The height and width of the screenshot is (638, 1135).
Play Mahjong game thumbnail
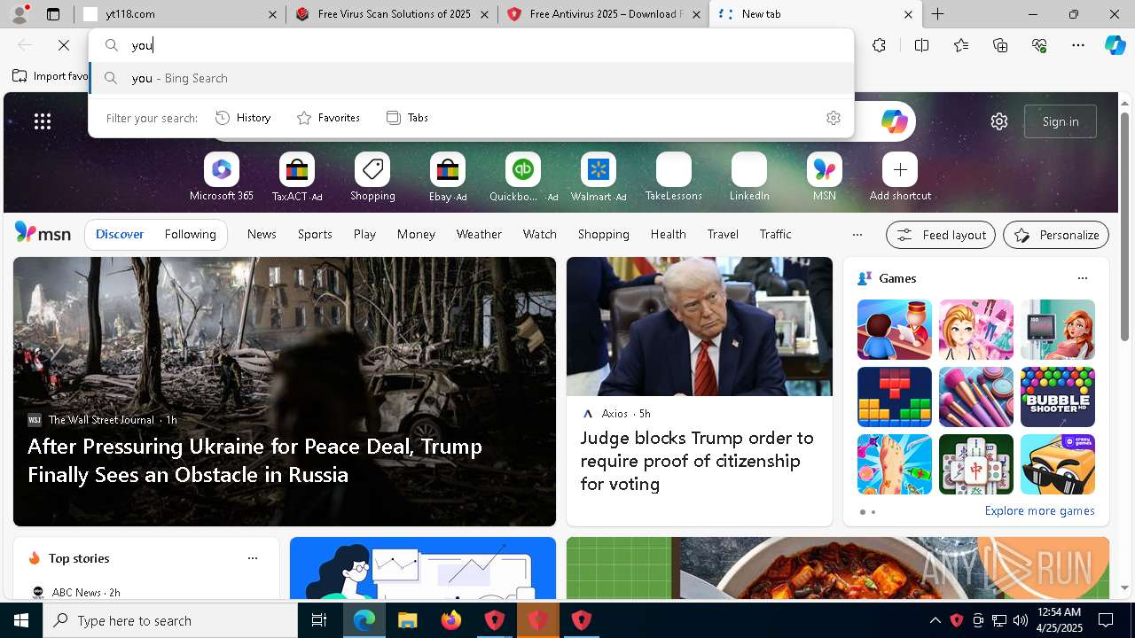click(975, 464)
